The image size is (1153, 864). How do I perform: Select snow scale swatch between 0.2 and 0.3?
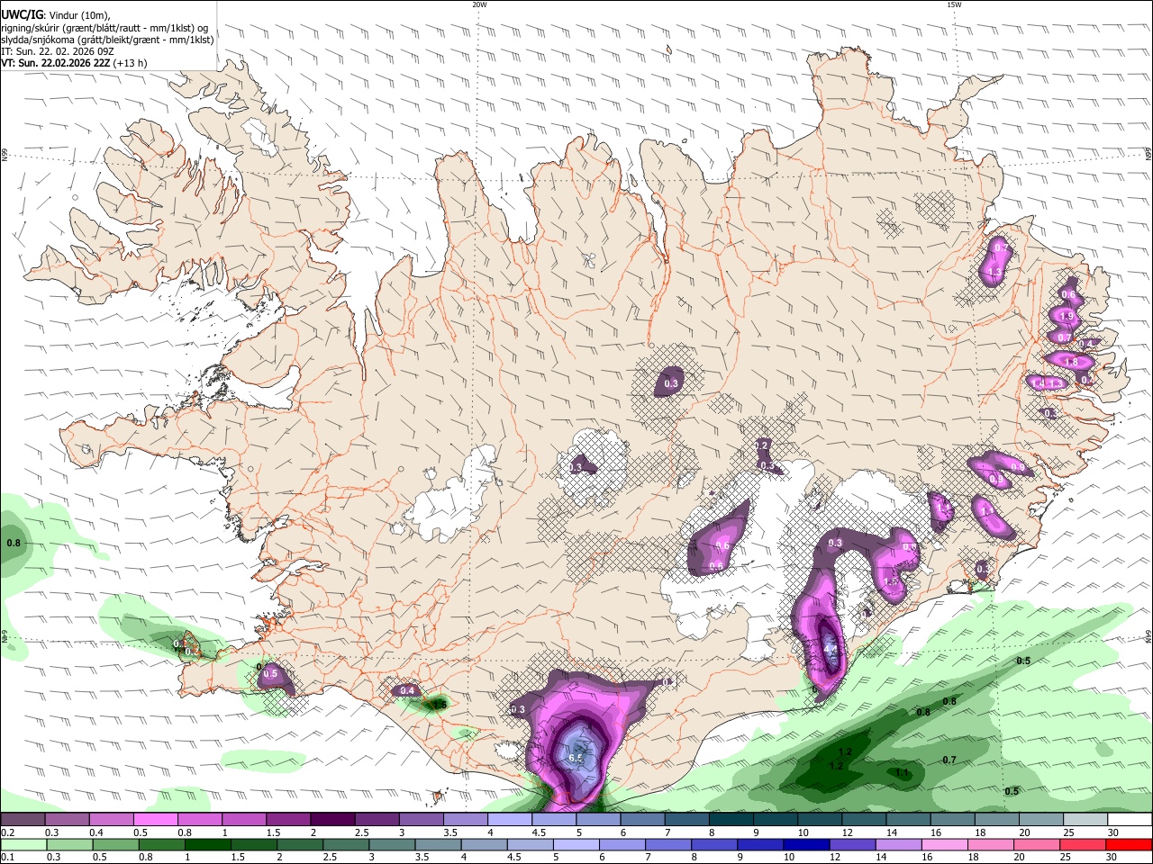point(23,820)
